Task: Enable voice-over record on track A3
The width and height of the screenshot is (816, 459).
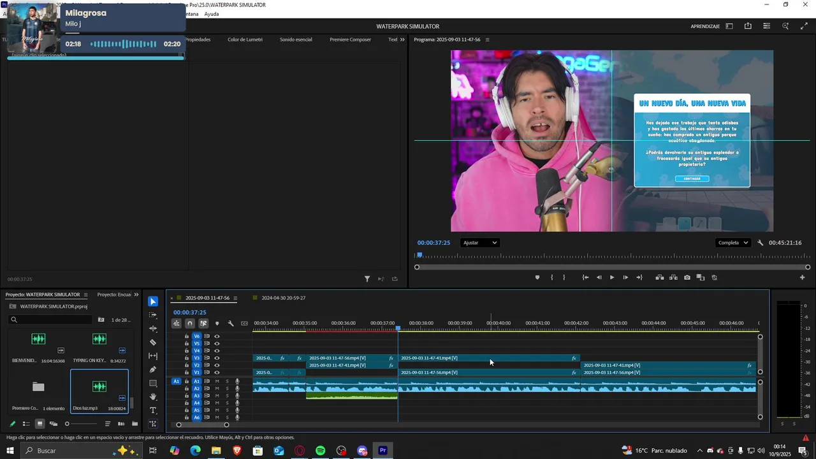Action: 237,396
